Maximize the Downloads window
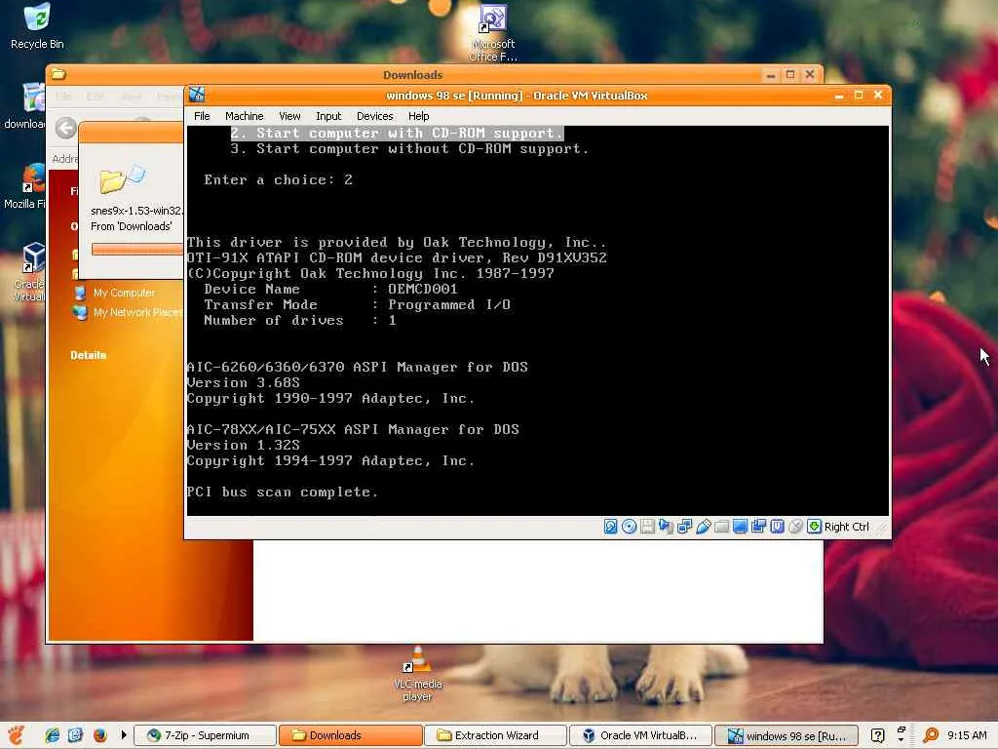 point(789,74)
